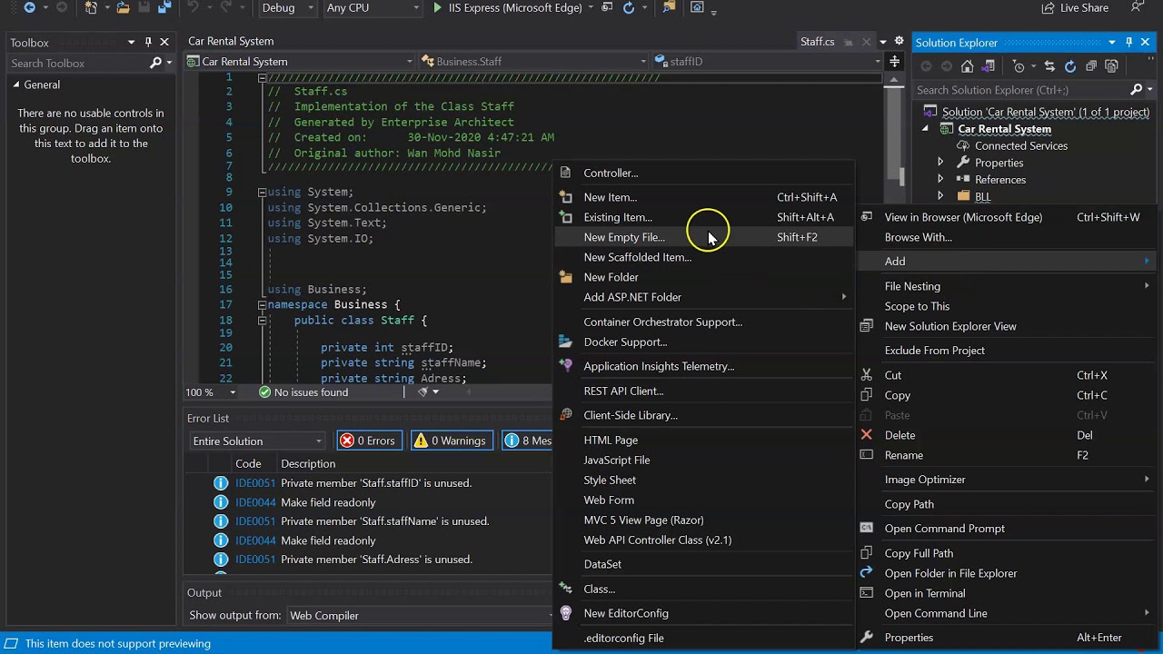
Task: Navigate backward with the toolbar back arrow
Action: point(29,7)
